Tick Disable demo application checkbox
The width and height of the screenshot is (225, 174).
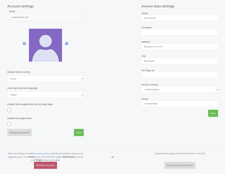tap(9, 110)
